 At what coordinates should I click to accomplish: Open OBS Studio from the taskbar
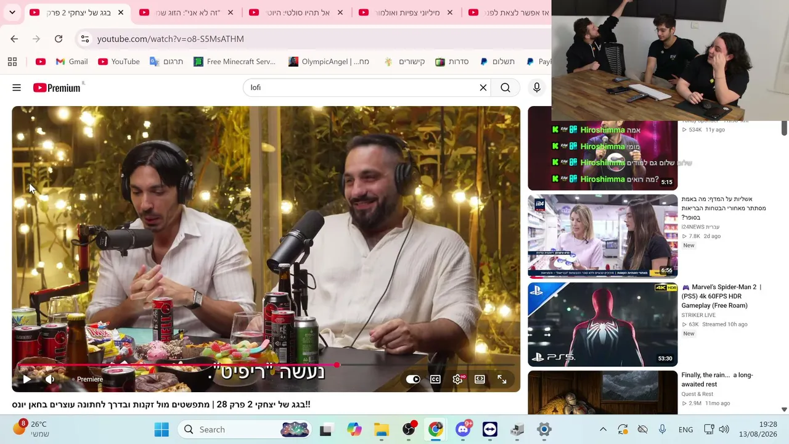pos(408,429)
